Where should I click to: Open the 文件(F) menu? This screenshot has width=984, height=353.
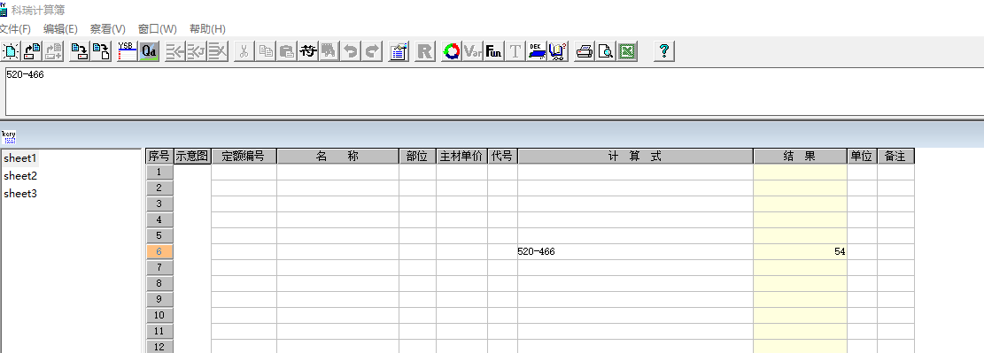point(15,29)
